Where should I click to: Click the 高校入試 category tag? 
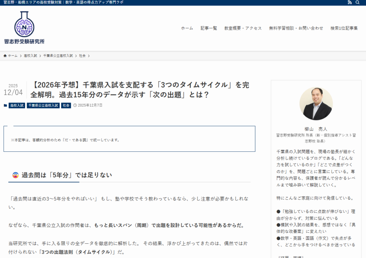tap(17, 105)
